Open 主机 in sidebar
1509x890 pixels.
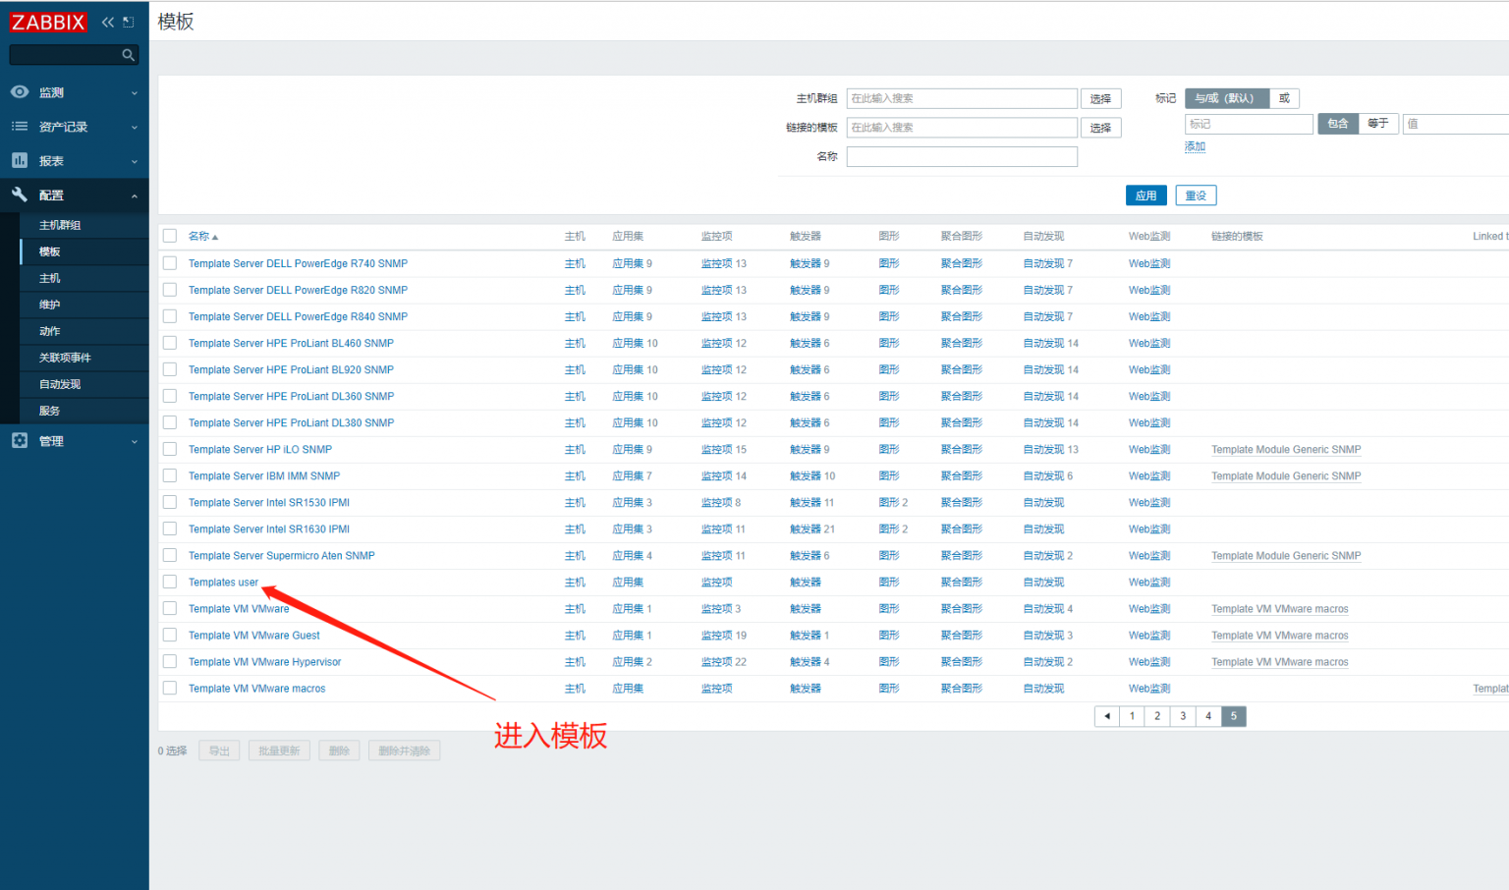coord(50,278)
